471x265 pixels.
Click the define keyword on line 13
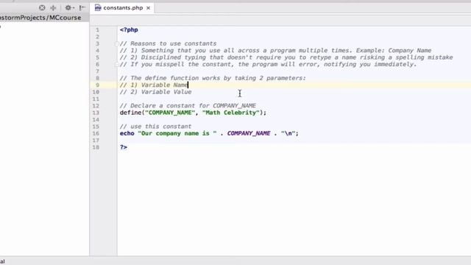click(131, 113)
